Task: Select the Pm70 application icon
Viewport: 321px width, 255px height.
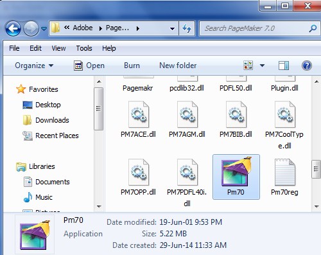Action: point(236,171)
